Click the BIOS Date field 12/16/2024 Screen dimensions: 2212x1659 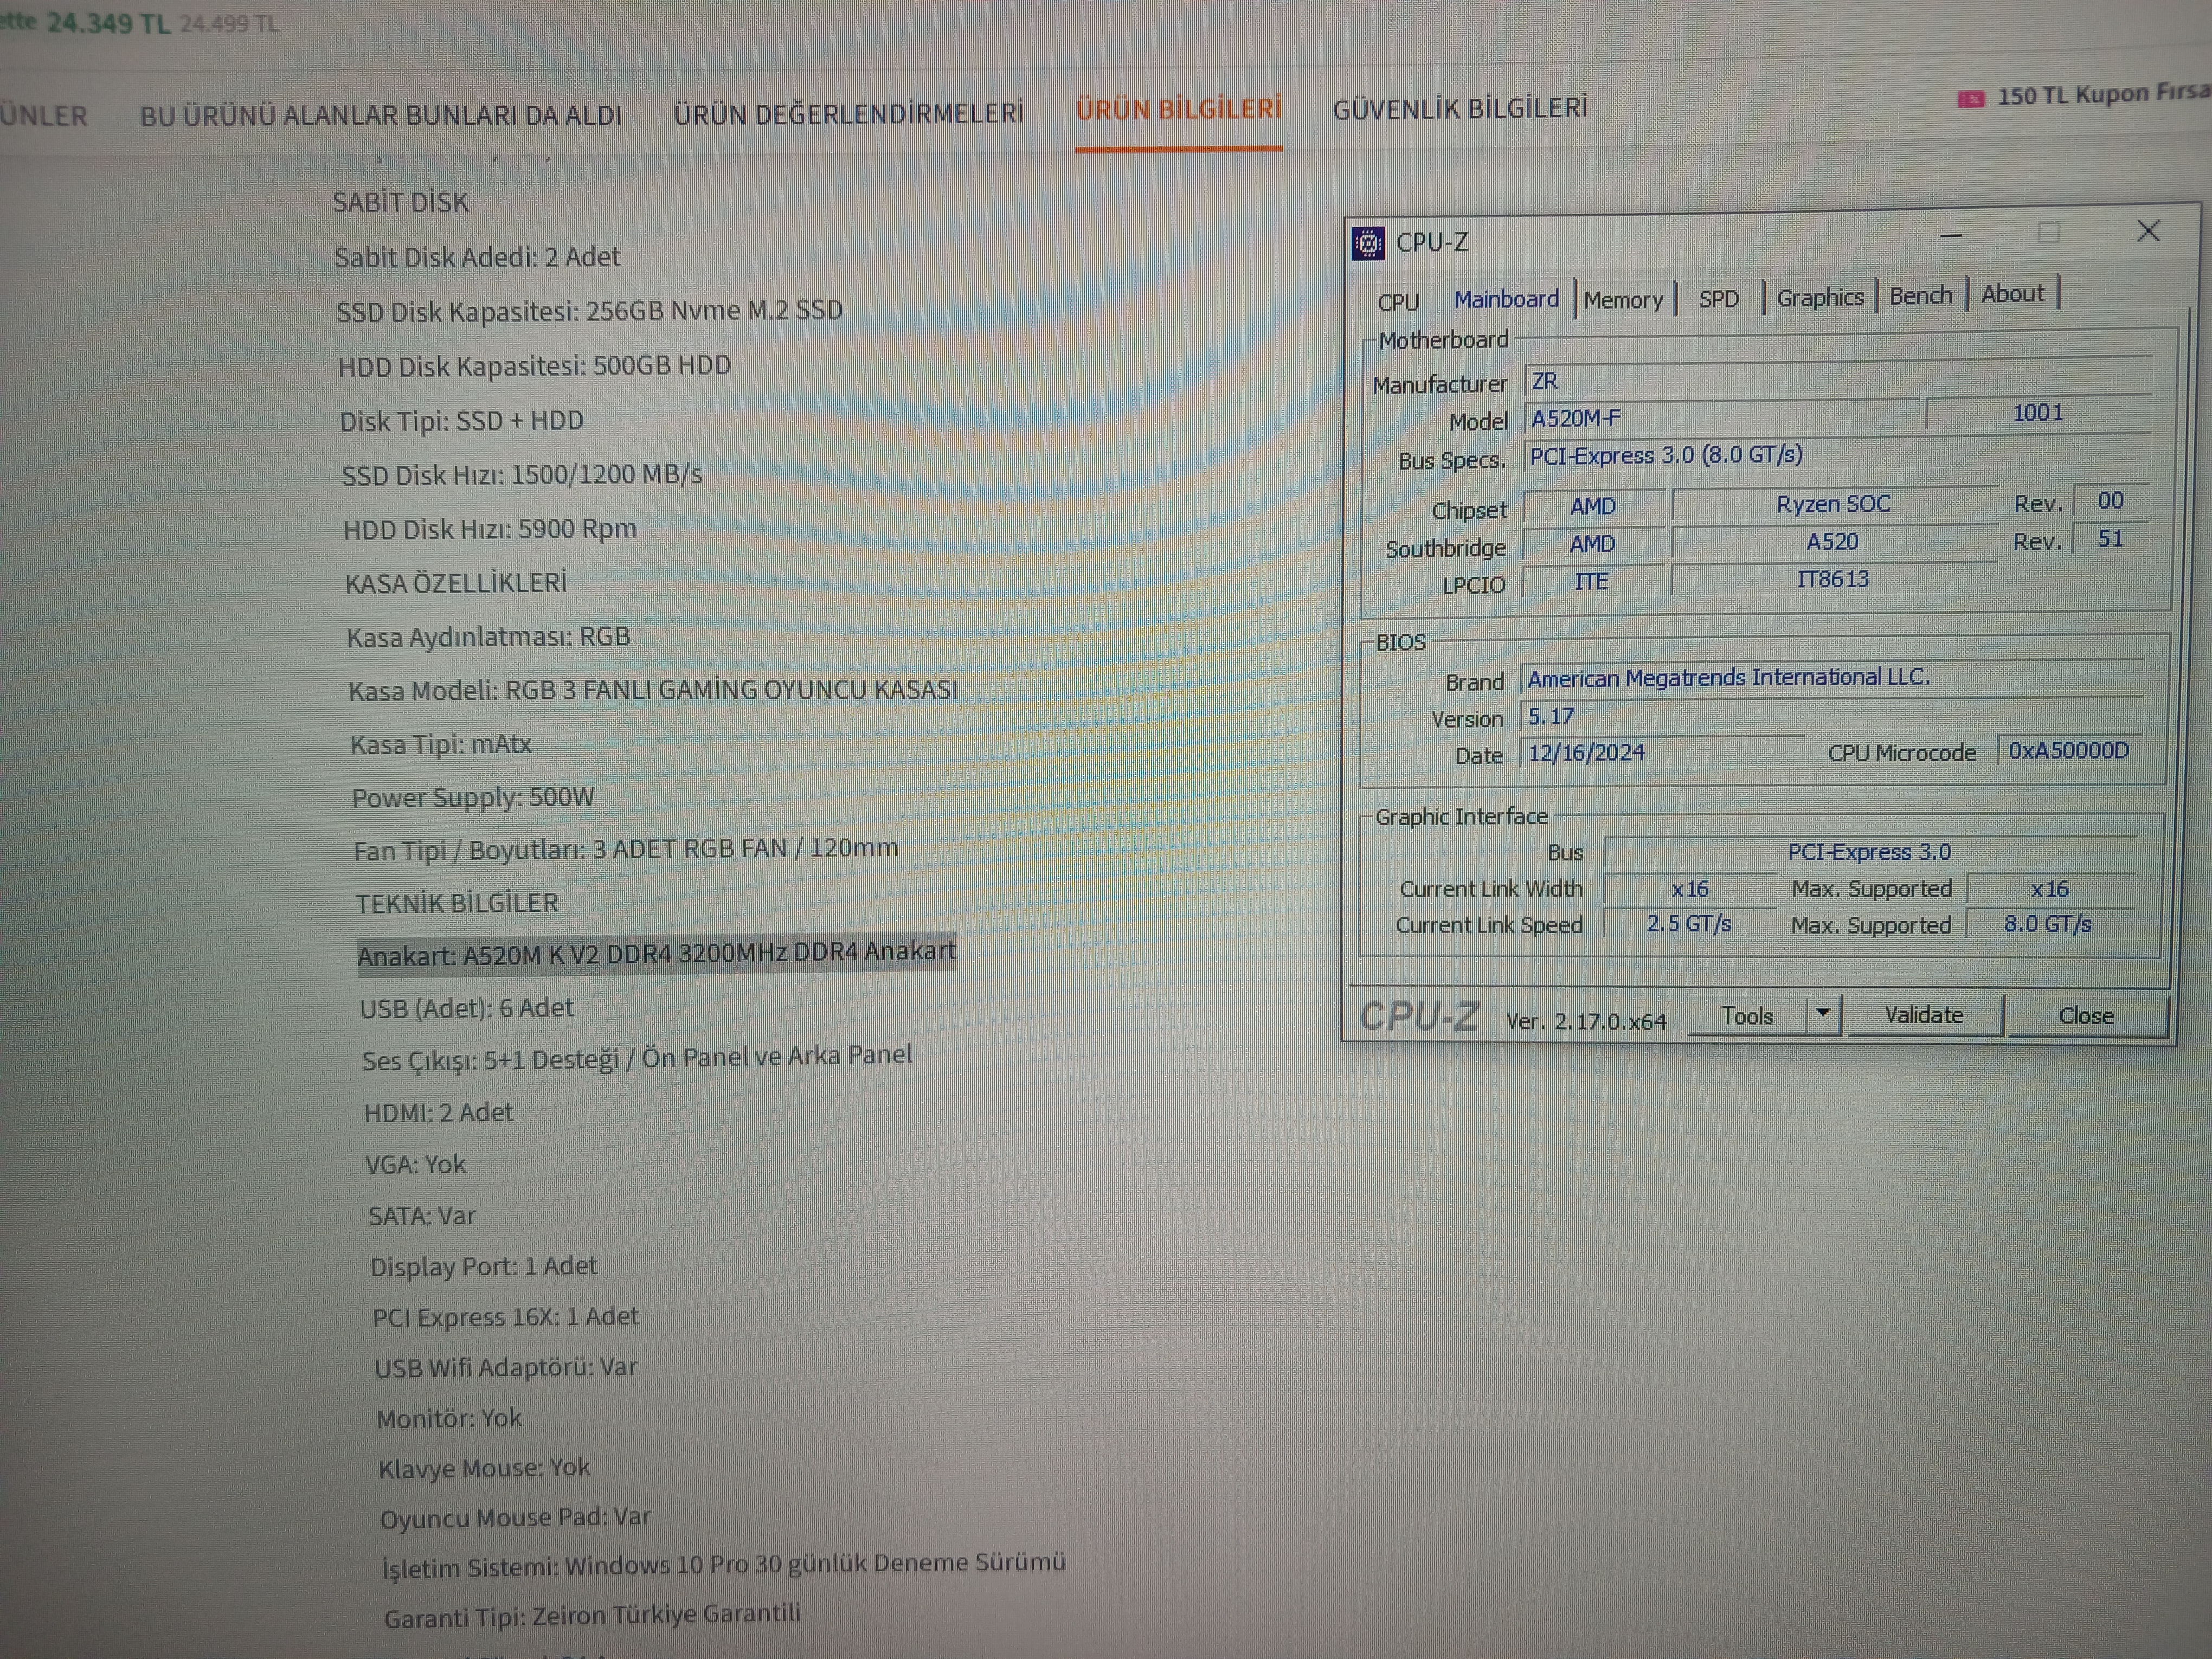pyautogui.click(x=1662, y=752)
